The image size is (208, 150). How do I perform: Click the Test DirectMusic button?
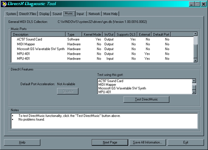point(146,99)
